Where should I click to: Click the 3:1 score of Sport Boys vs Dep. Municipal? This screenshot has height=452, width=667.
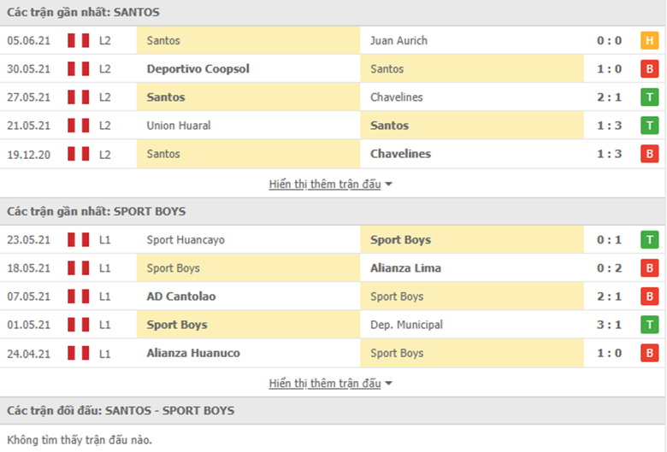[x=611, y=326]
